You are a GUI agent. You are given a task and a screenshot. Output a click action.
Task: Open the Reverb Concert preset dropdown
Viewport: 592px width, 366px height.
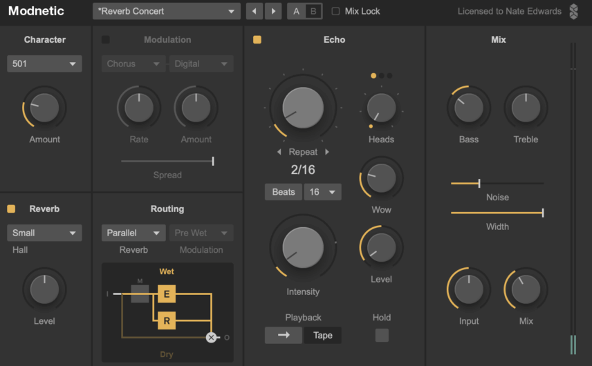point(167,11)
